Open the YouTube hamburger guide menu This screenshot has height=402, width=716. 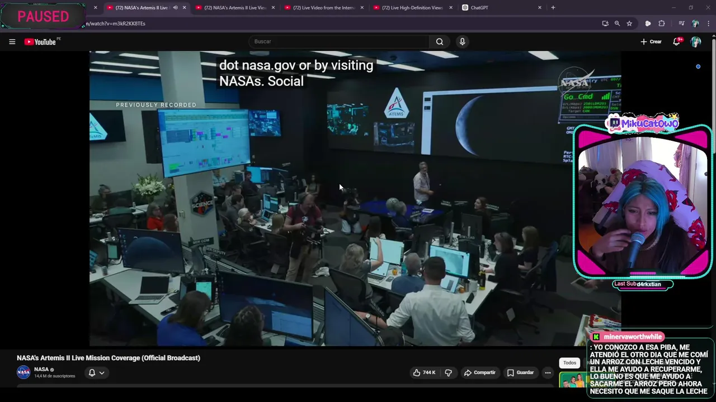coord(12,42)
